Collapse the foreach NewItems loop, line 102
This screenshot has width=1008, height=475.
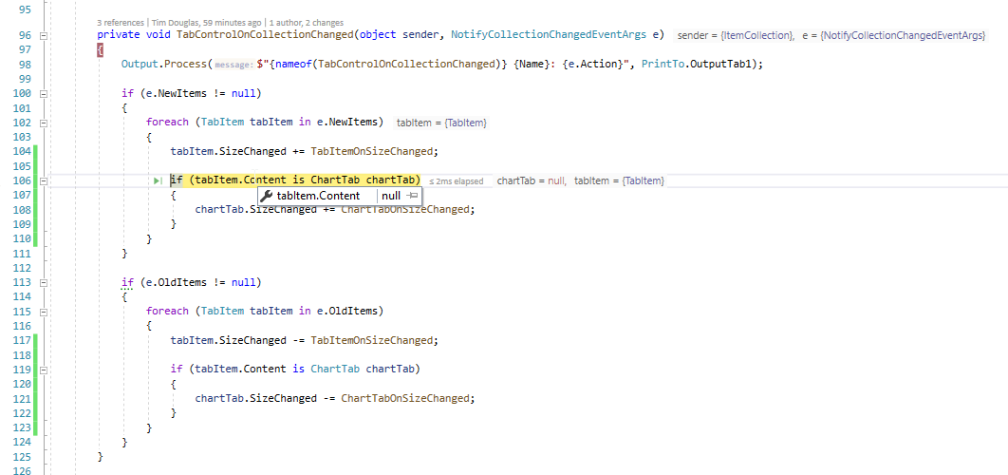pos(44,123)
